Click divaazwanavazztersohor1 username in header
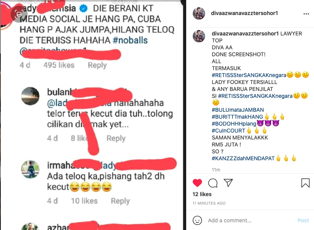Viewport: 314px width, 230px height. (244, 13)
